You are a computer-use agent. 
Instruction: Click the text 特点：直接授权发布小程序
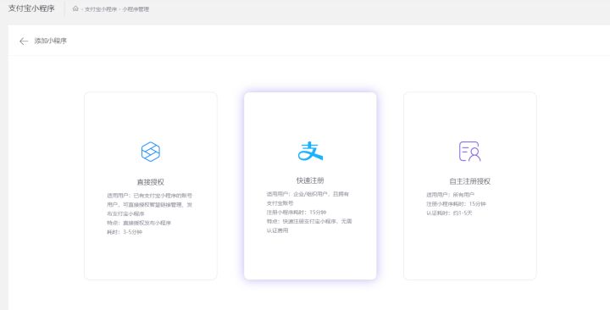click(139, 223)
